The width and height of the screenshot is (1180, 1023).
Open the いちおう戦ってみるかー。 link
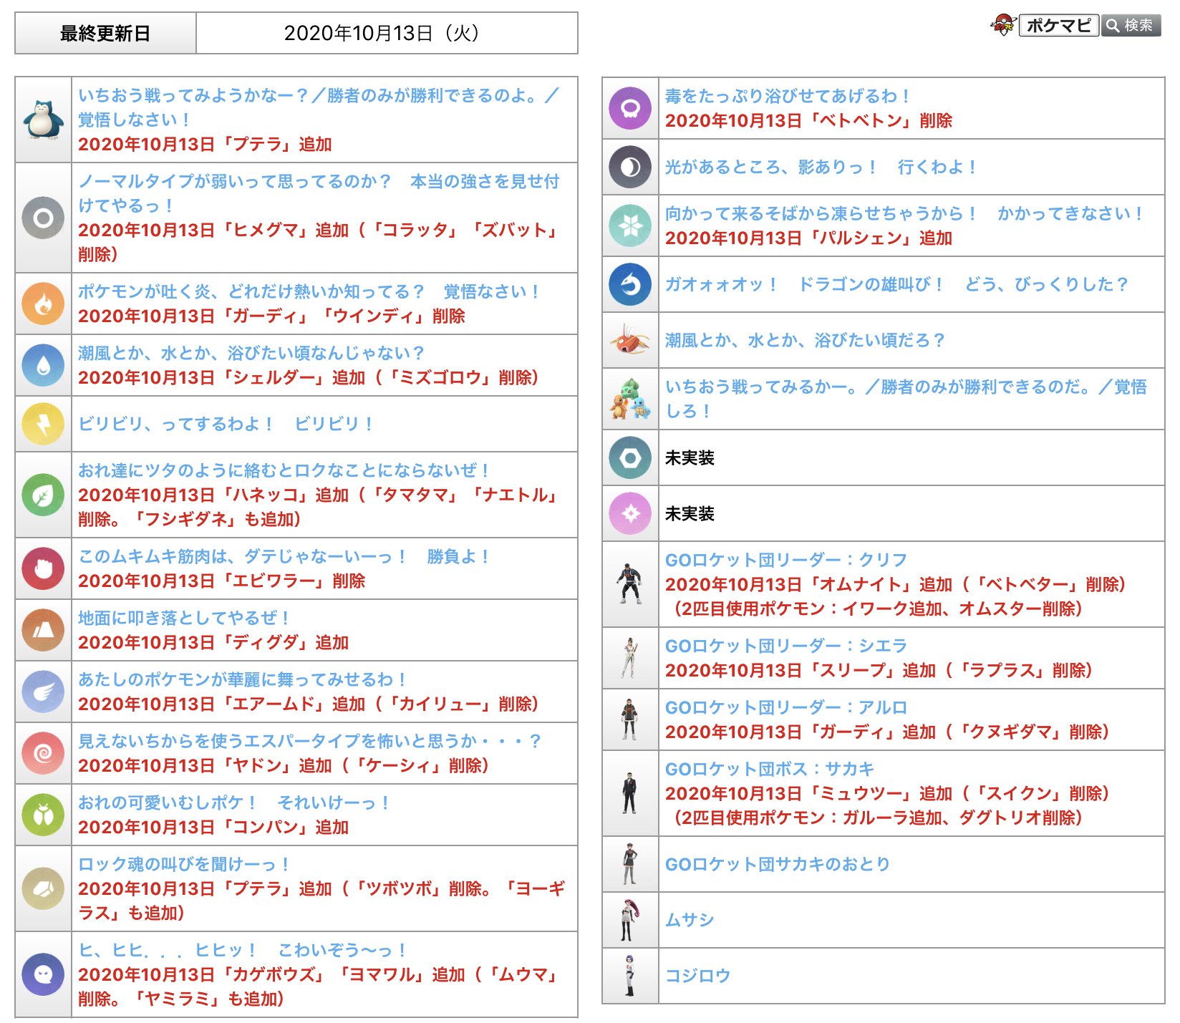click(x=906, y=399)
